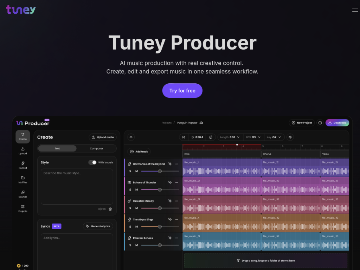
Task: Click the cloud sync icon by Penguin Popstar
Action: tap(201, 123)
